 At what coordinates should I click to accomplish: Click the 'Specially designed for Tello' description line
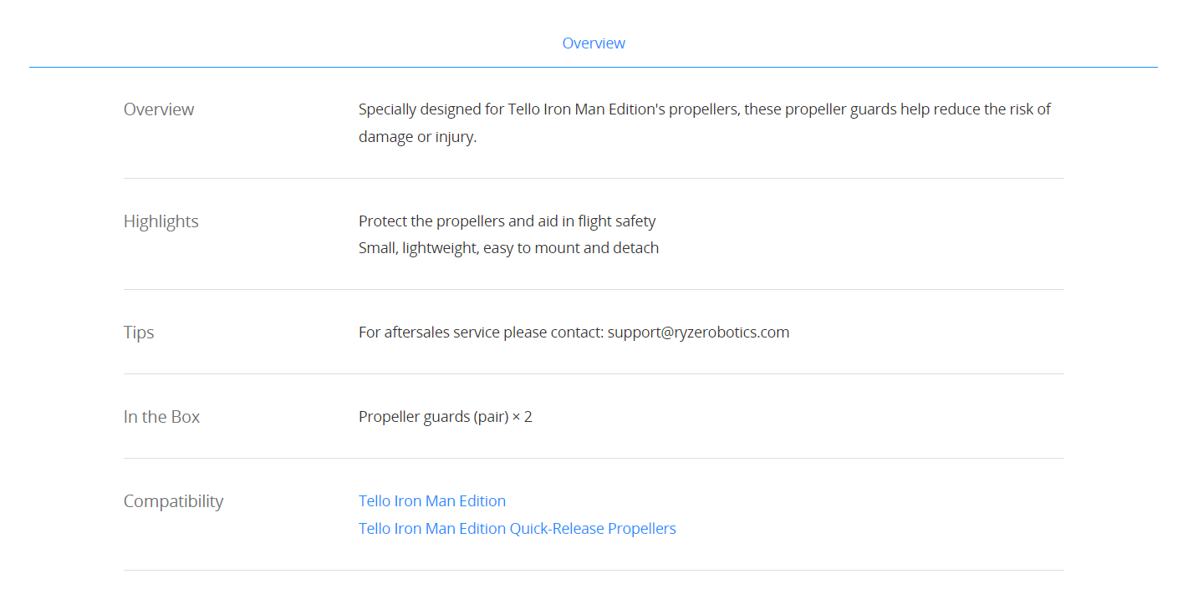click(705, 109)
